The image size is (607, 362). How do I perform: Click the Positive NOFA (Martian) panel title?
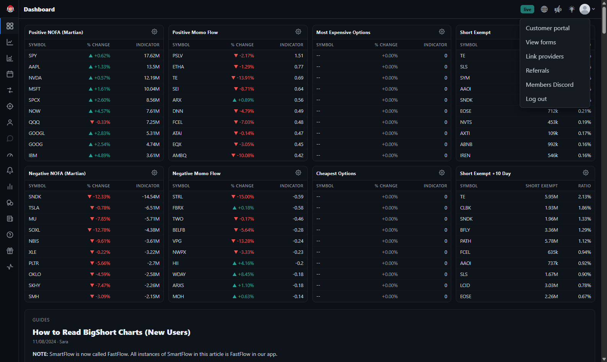coord(56,32)
